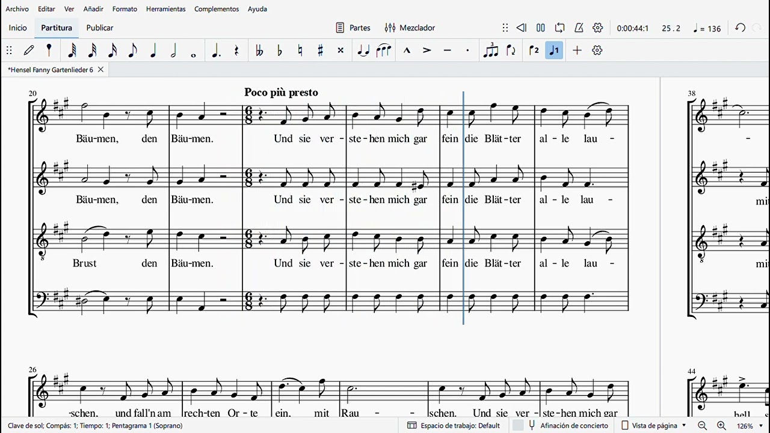
Task: Click the plus button in note toolbar
Action: point(577,51)
